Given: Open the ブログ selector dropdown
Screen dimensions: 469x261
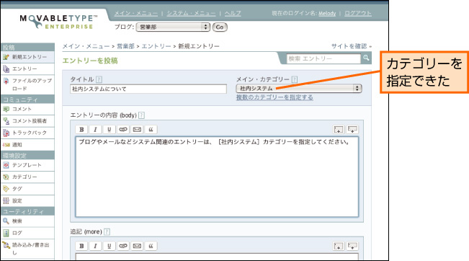Looking at the screenshot, I should [x=173, y=27].
